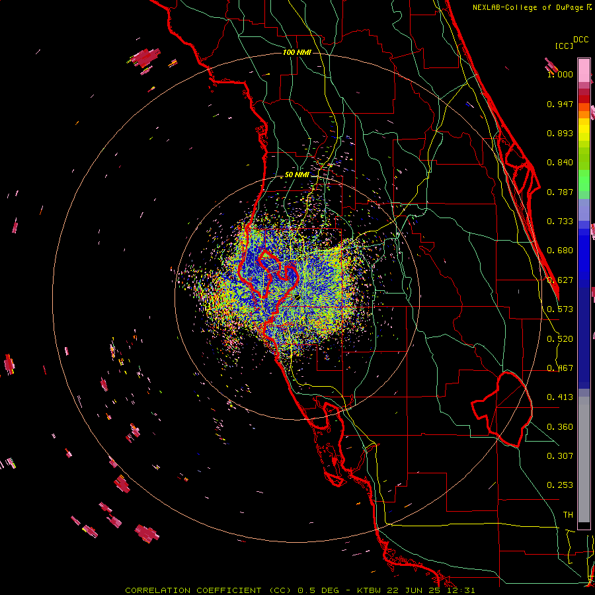Click the 1.000 scale value
The image size is (595, 595).
pos(560,74)
